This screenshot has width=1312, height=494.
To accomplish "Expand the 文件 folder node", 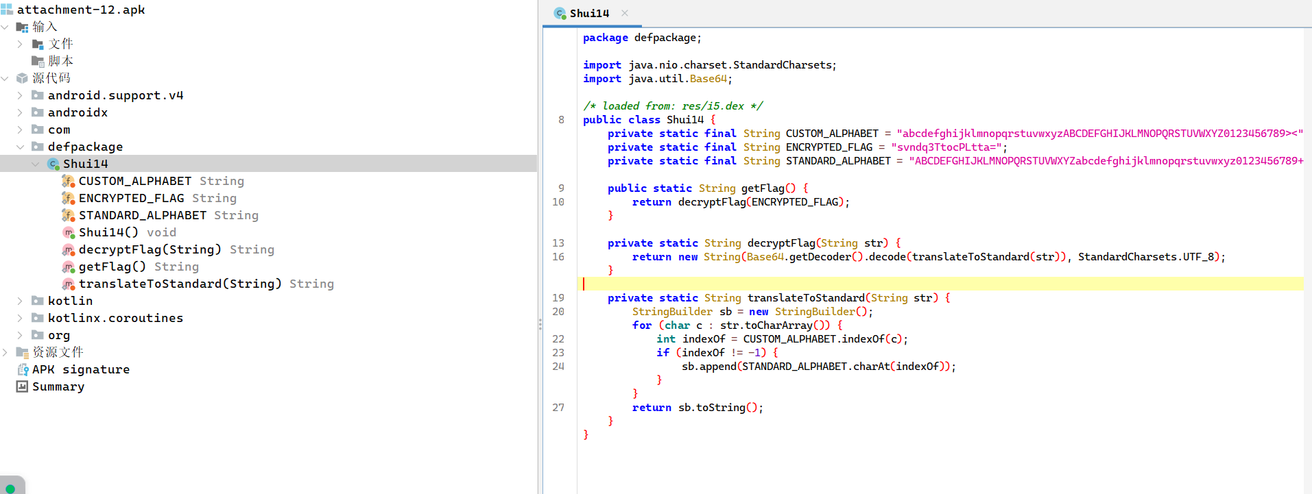I will pos(20,44).
